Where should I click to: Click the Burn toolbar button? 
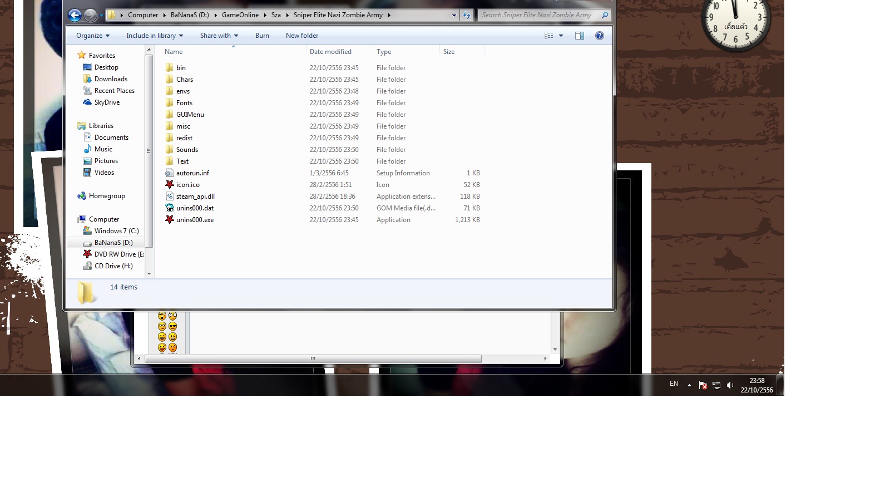coord(262,36)
